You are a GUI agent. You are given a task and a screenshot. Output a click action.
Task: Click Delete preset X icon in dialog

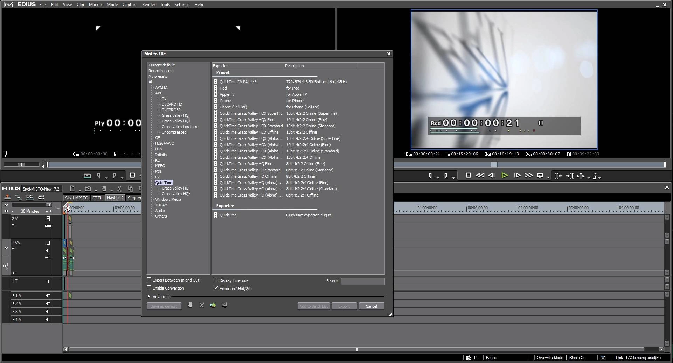201,305
